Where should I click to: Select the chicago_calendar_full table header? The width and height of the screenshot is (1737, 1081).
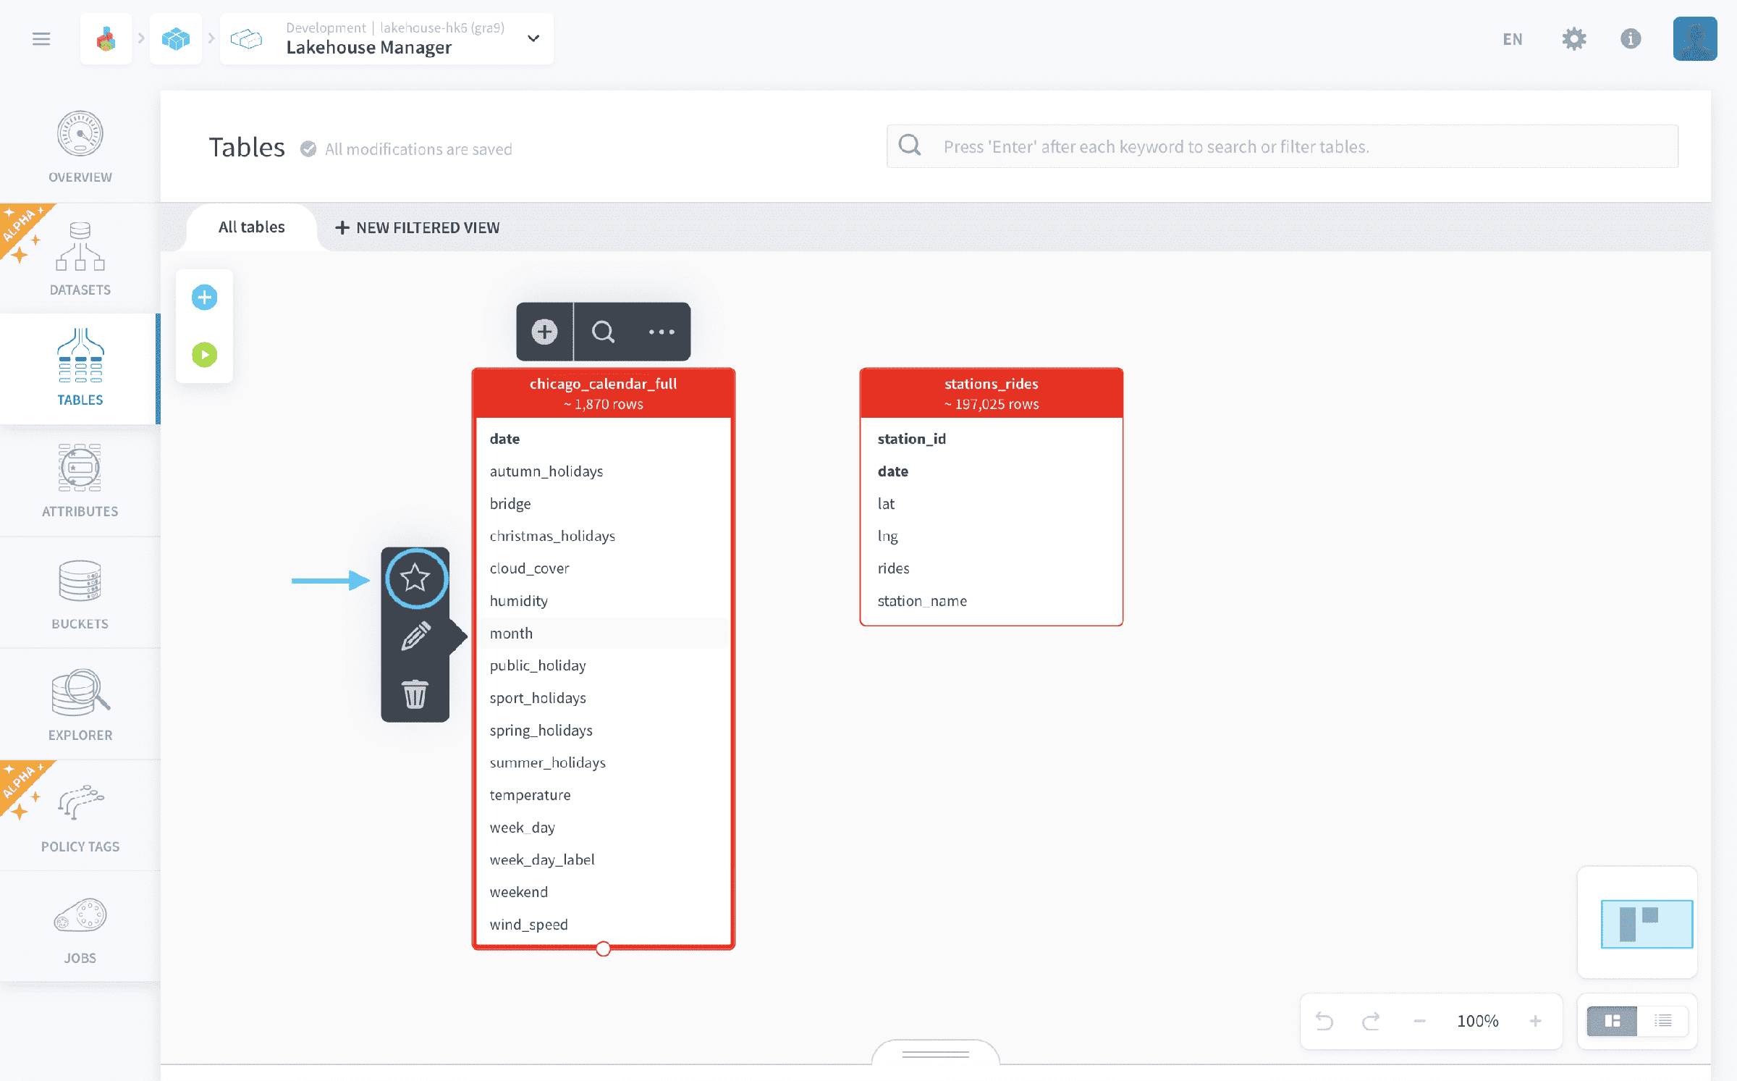pos(604,393)
